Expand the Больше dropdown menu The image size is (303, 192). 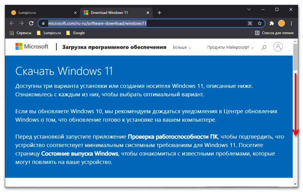coord(182,48)
